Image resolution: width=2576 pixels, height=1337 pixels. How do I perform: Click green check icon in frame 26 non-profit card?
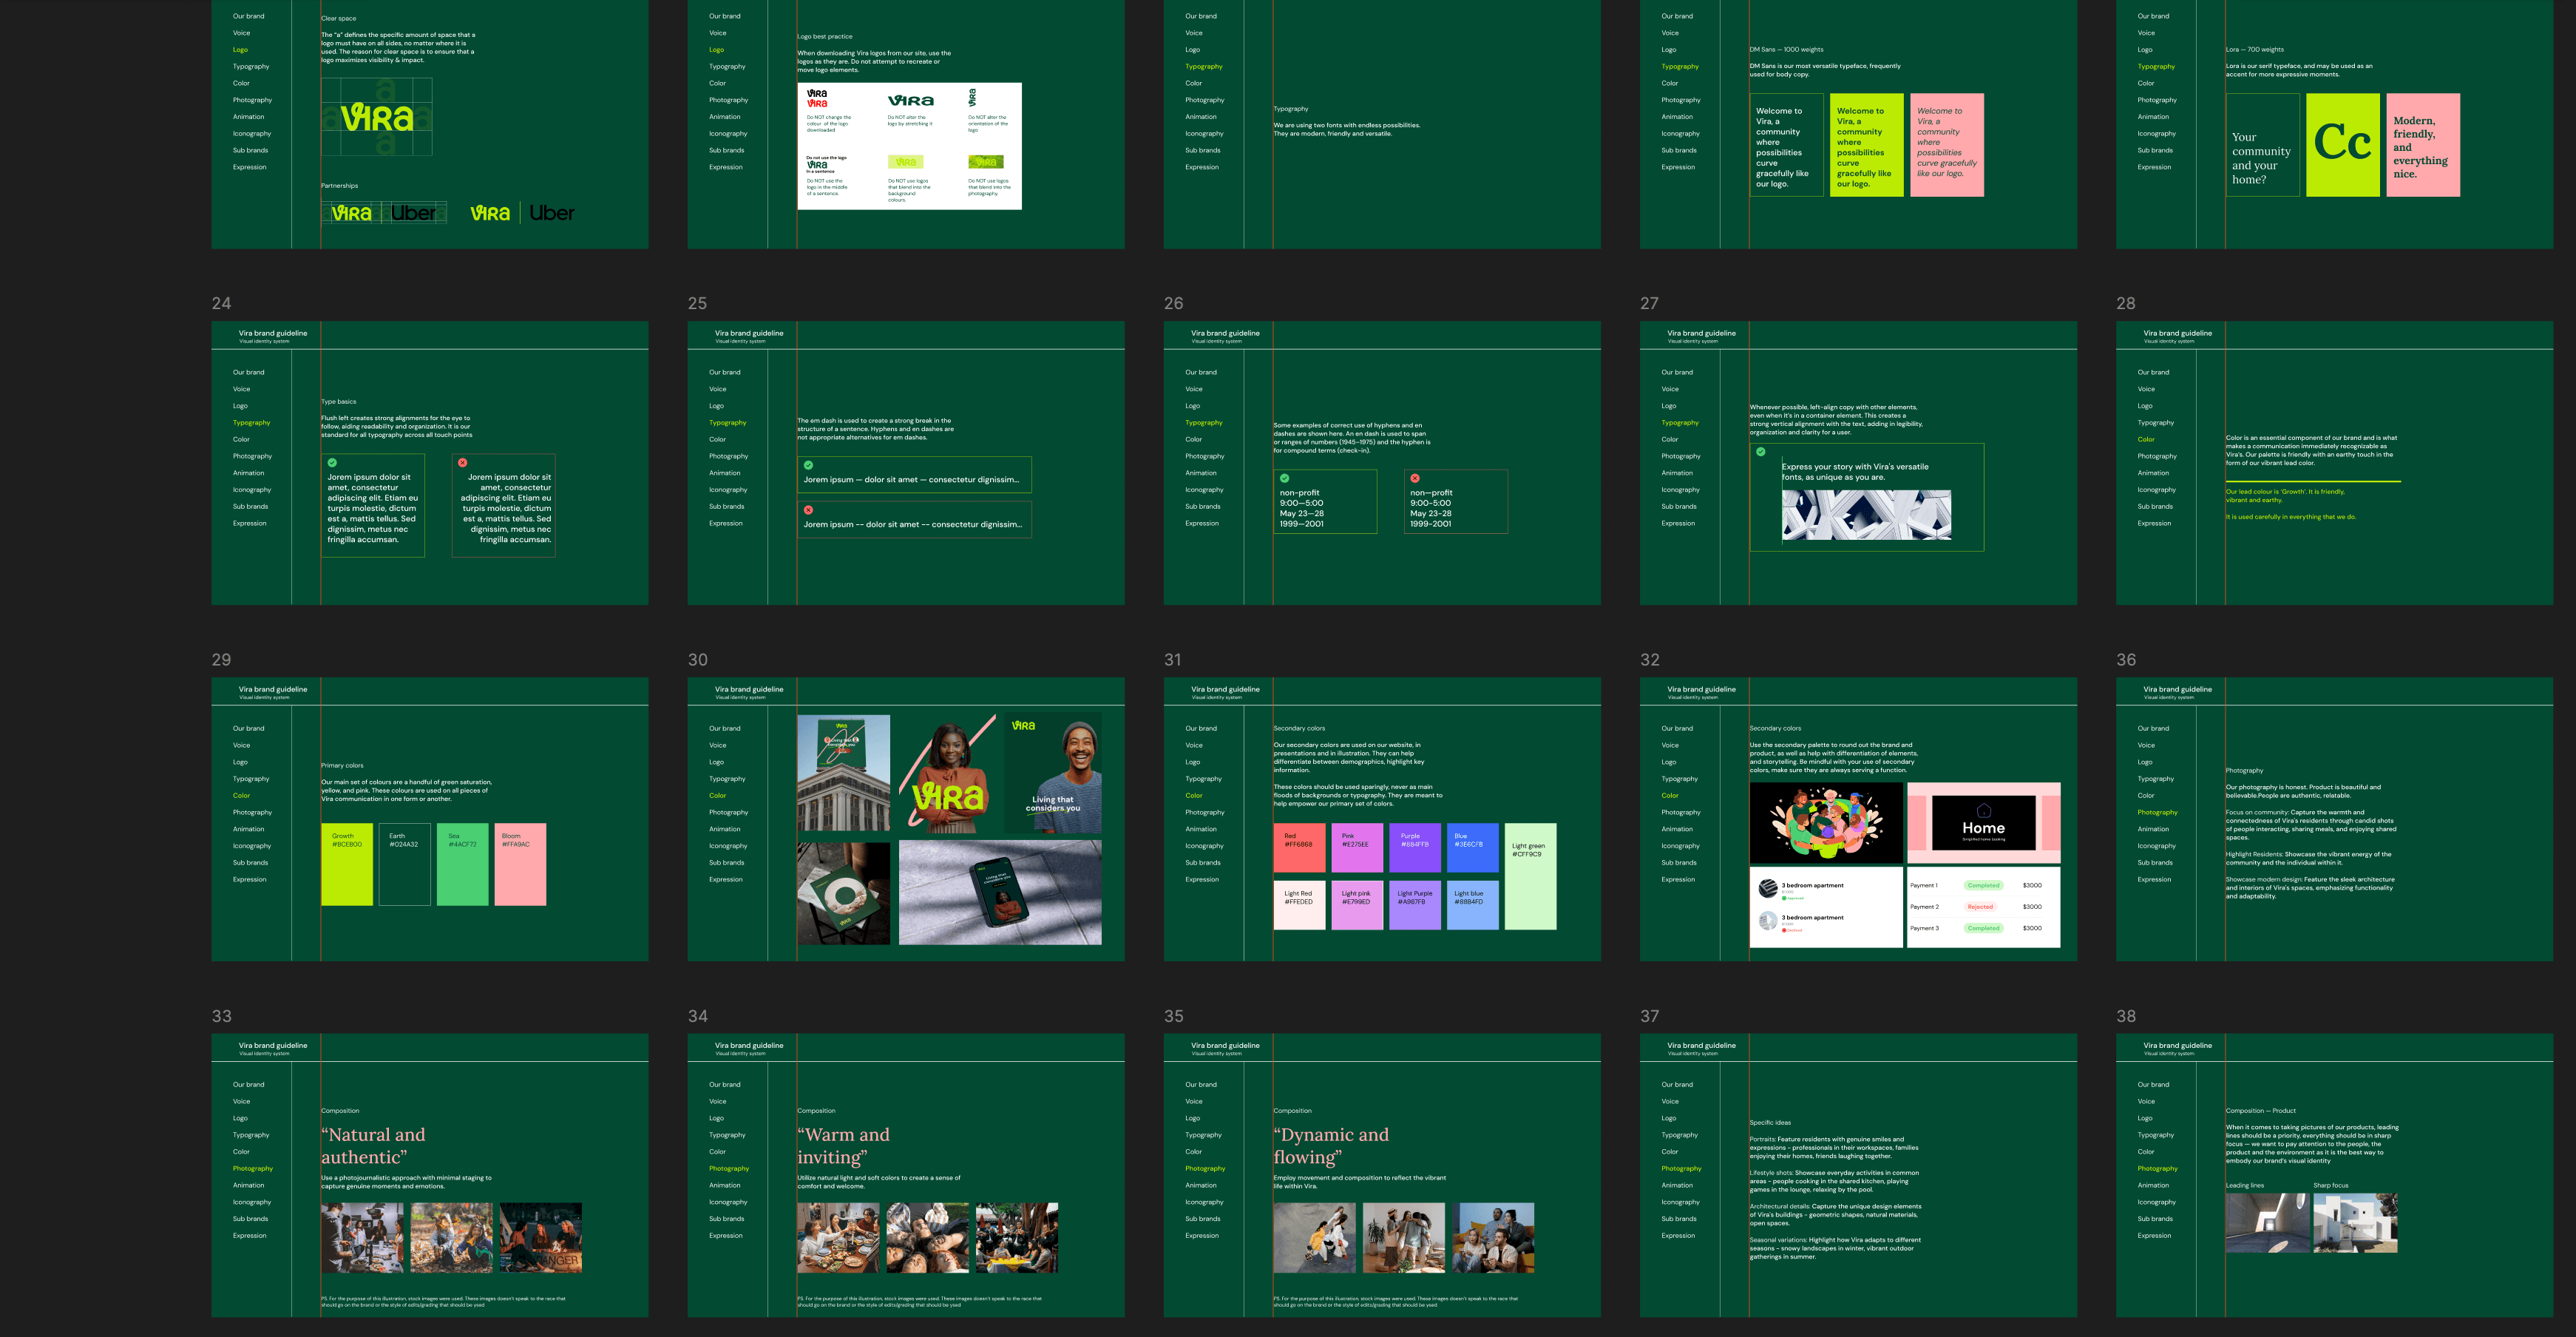click(1285, 478)
